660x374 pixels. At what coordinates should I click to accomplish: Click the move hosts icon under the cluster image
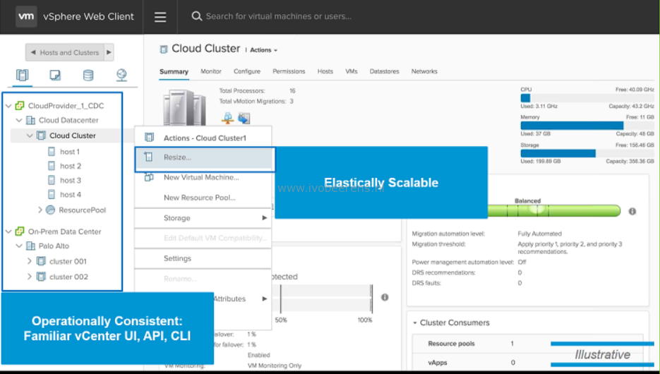(x=244, y=119)
